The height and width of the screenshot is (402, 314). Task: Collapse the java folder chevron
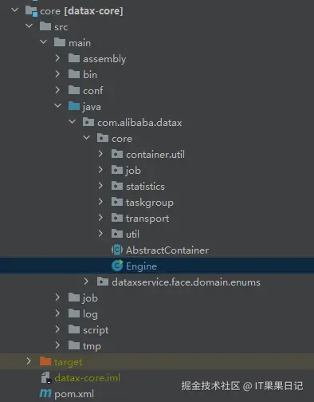(58, 105)
